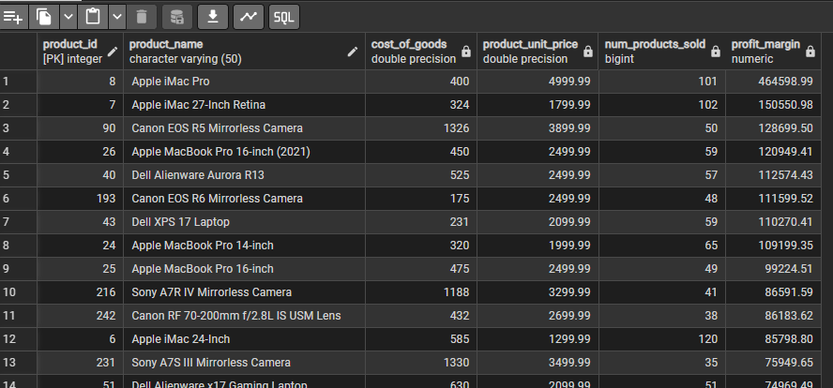Click the profit margin value 128699.50
This screenshot has width=833, height=388.
773,128
